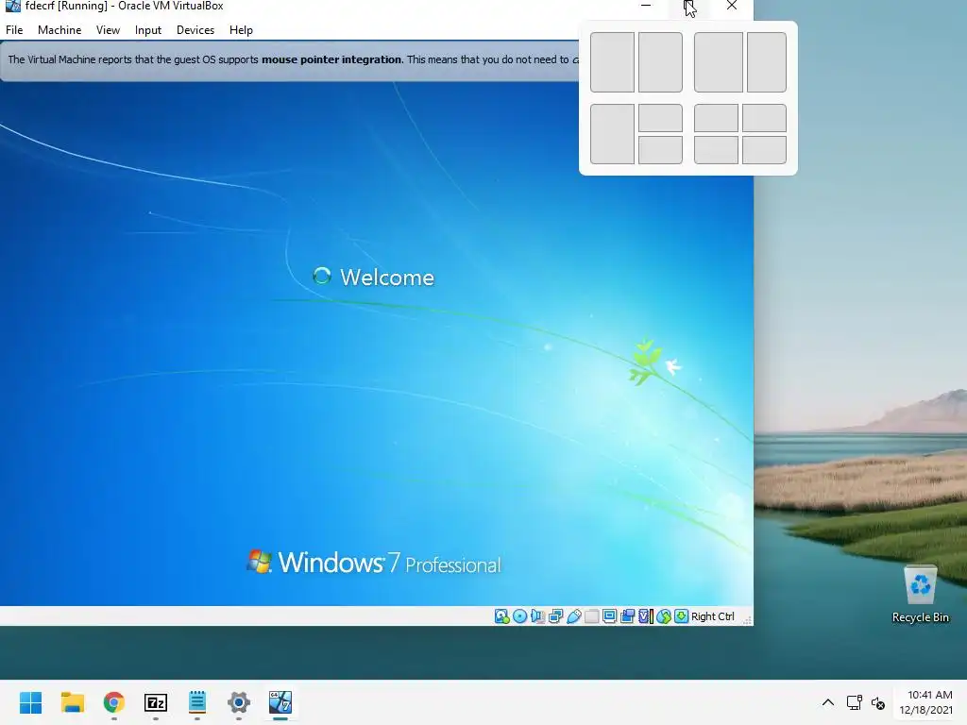Viewport: 967px width, 725px height.
Task: Open the USB devices indicator
Action: (573, 616)
